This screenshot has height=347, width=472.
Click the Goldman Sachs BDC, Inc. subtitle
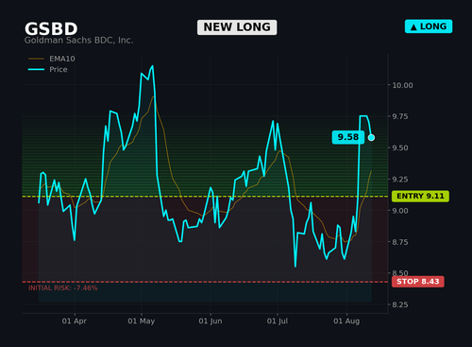pos(79,41)
